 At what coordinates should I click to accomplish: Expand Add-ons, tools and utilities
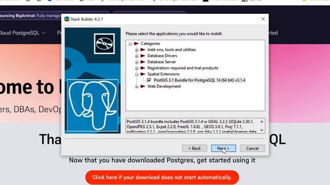137,50
